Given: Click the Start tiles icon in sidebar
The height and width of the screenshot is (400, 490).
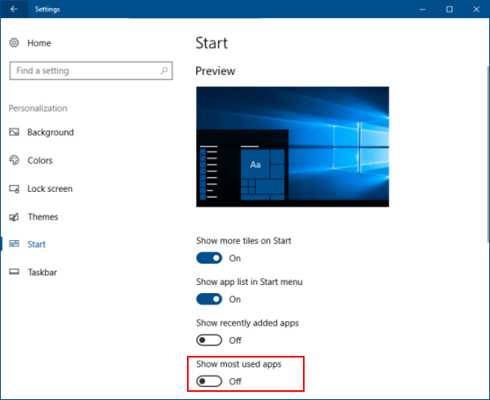Looking at the screenshot, I should pyautogui.click(x=14, y=244).
